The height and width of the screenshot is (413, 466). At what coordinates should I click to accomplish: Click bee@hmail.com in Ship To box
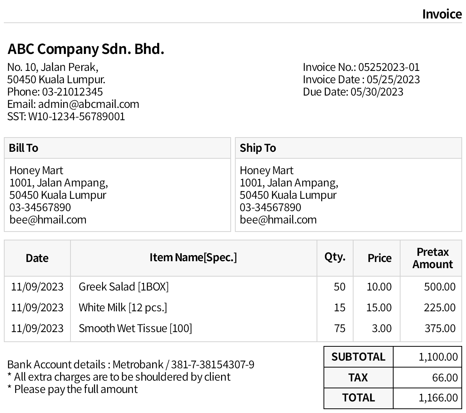(x=278, y=220)
